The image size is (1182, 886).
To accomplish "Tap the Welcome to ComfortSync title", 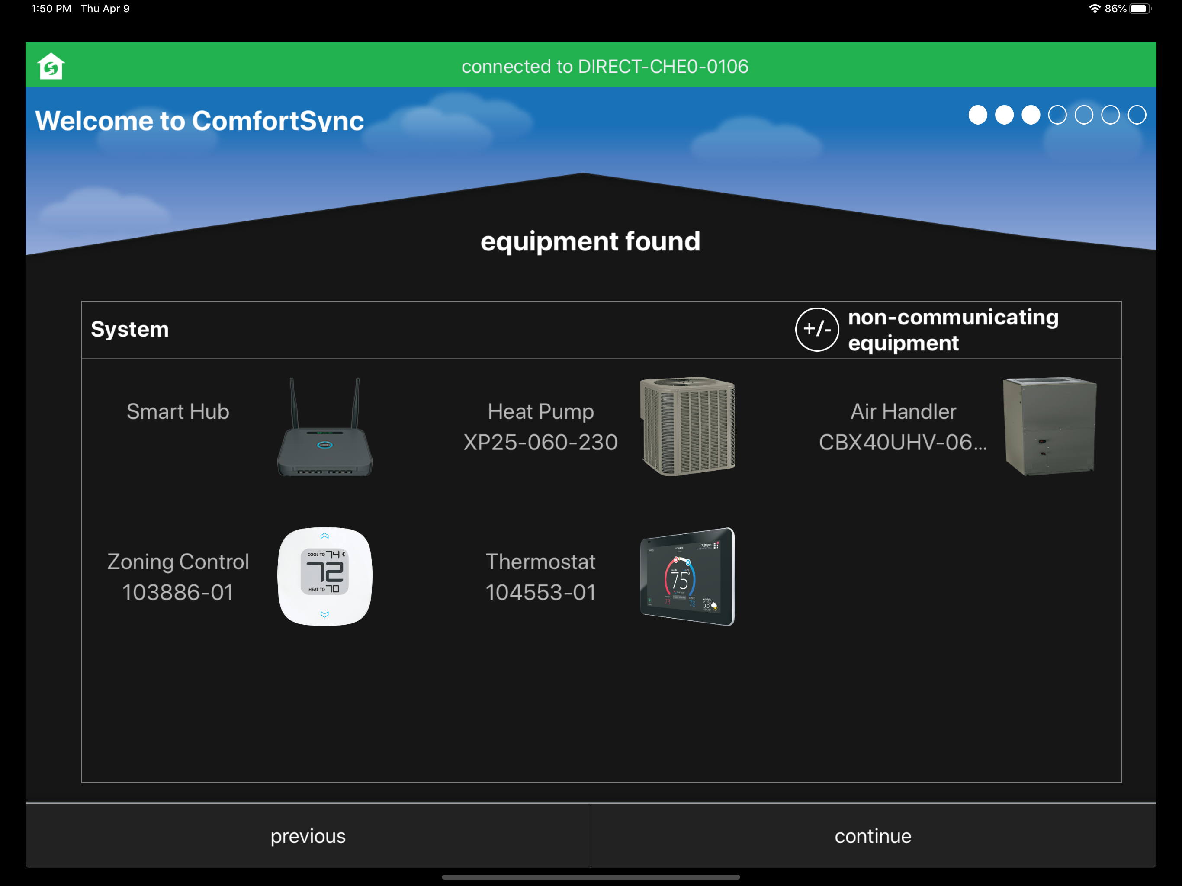I will tap(199, 120).
